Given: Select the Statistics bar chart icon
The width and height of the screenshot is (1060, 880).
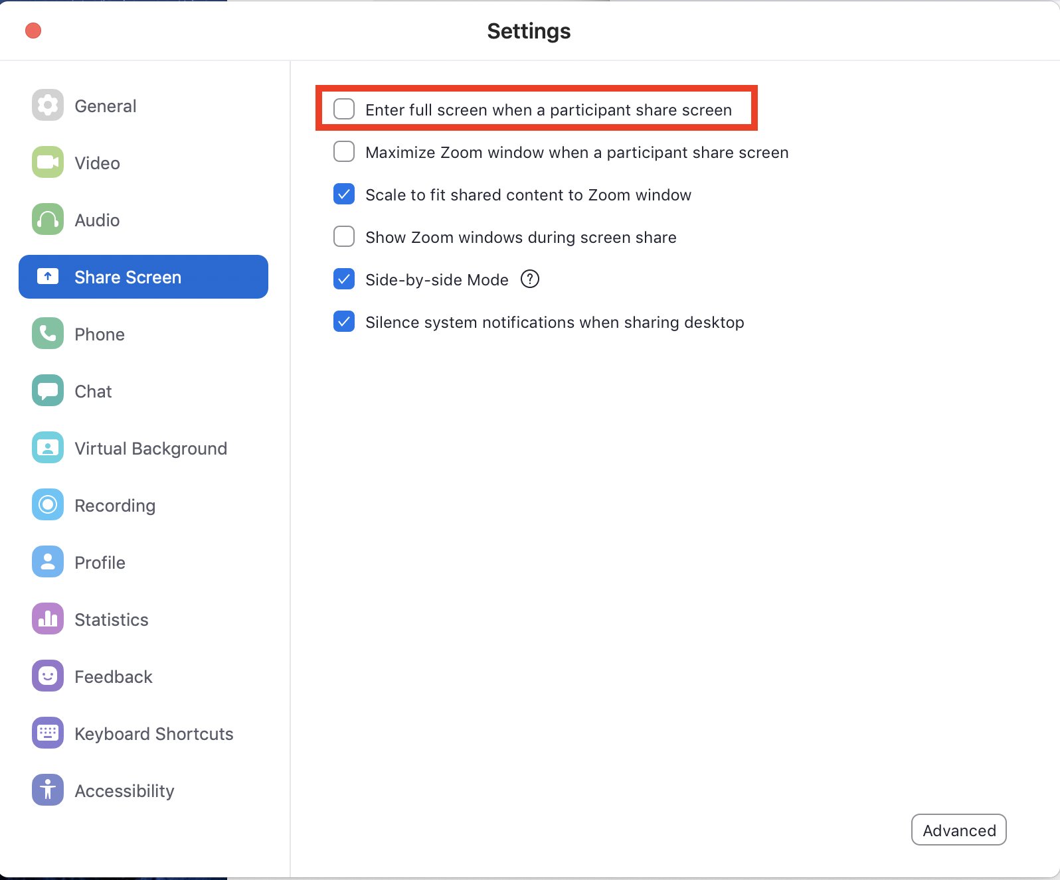Looking at the screenshot, I should click(48, 619).
